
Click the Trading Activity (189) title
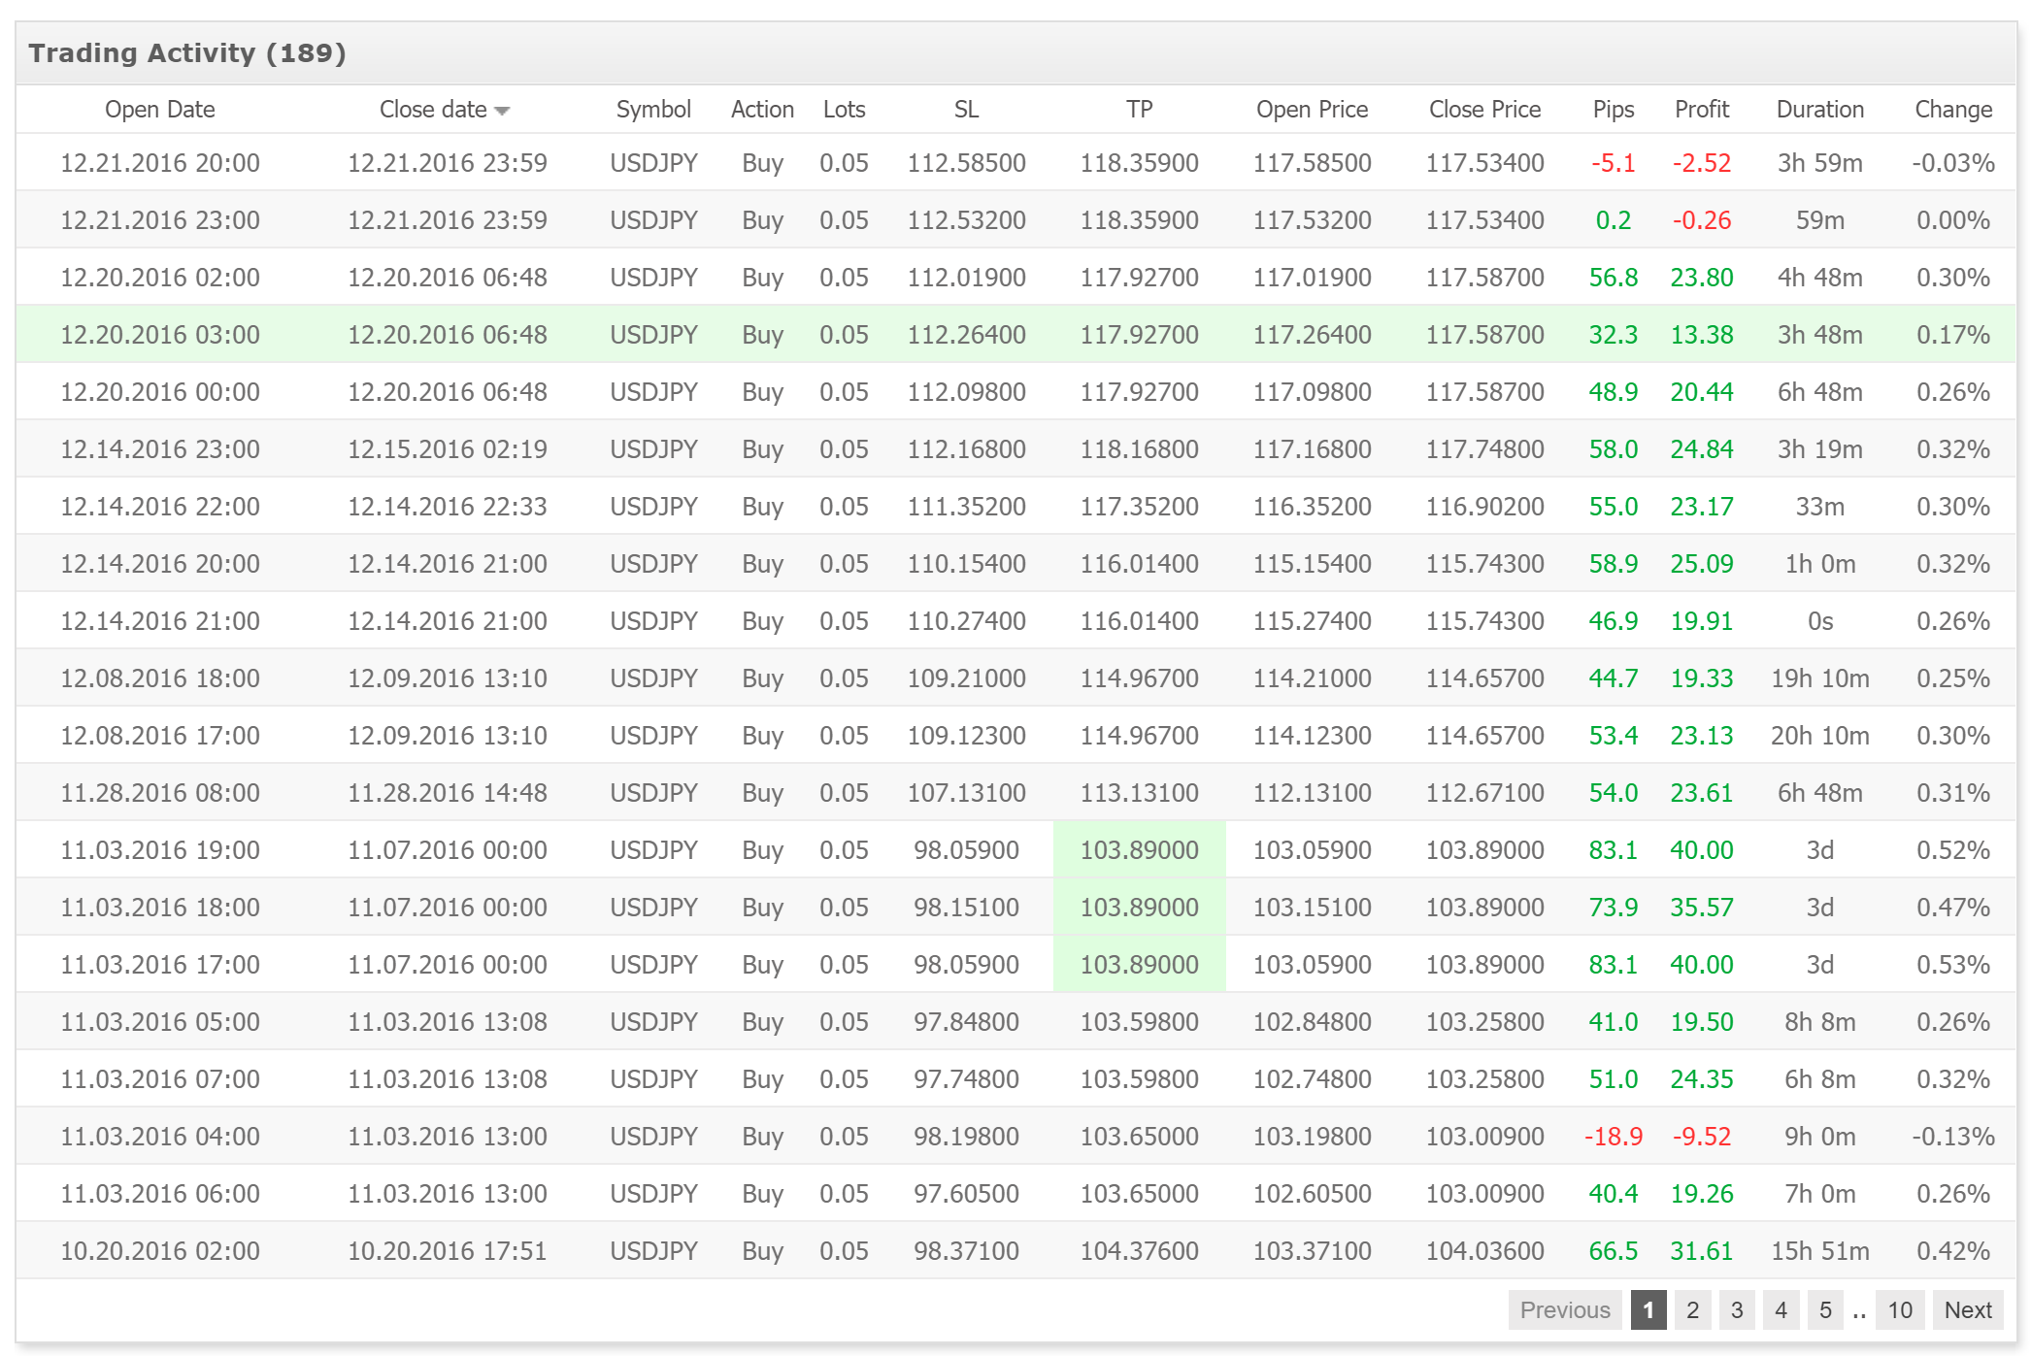pyautogui.click(x=187, y=52)
